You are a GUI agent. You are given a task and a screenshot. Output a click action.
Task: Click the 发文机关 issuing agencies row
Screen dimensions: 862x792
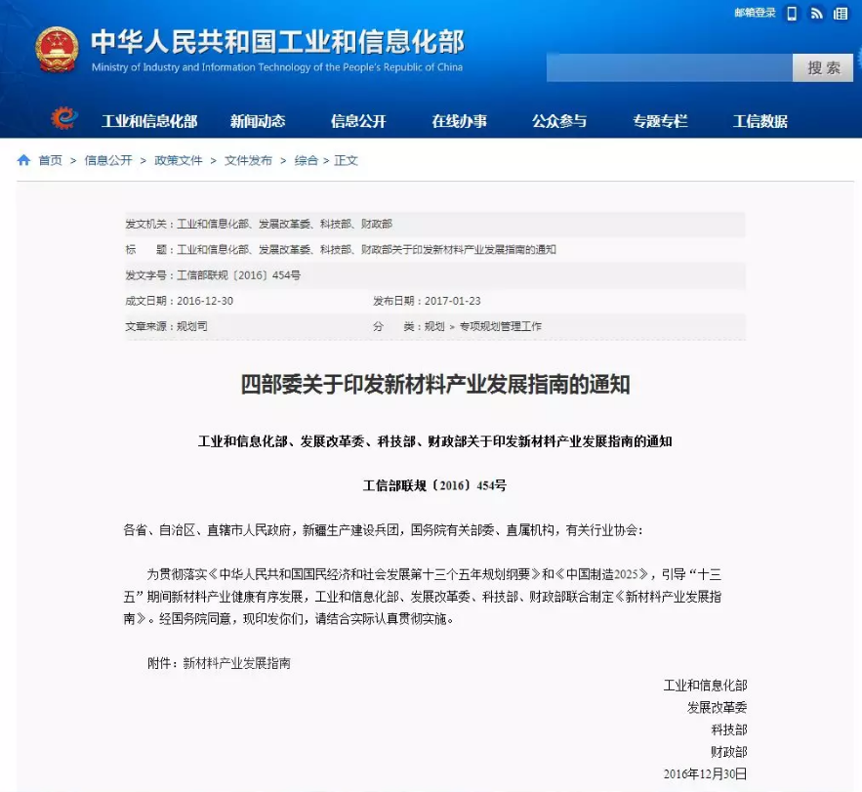435,224
